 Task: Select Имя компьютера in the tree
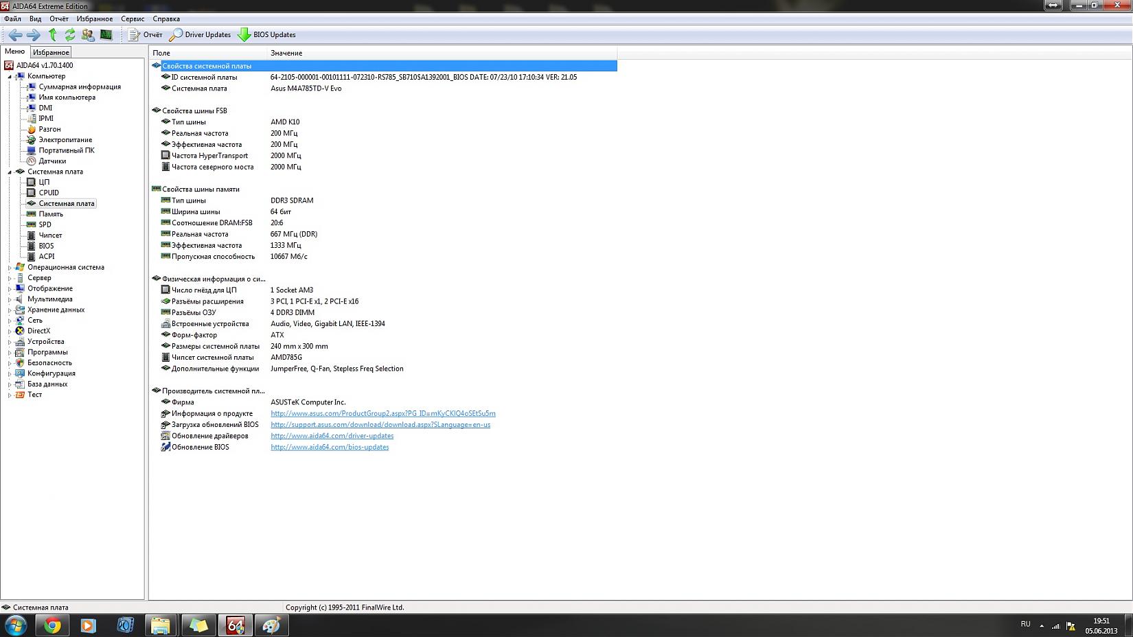(x=67, y=97)
